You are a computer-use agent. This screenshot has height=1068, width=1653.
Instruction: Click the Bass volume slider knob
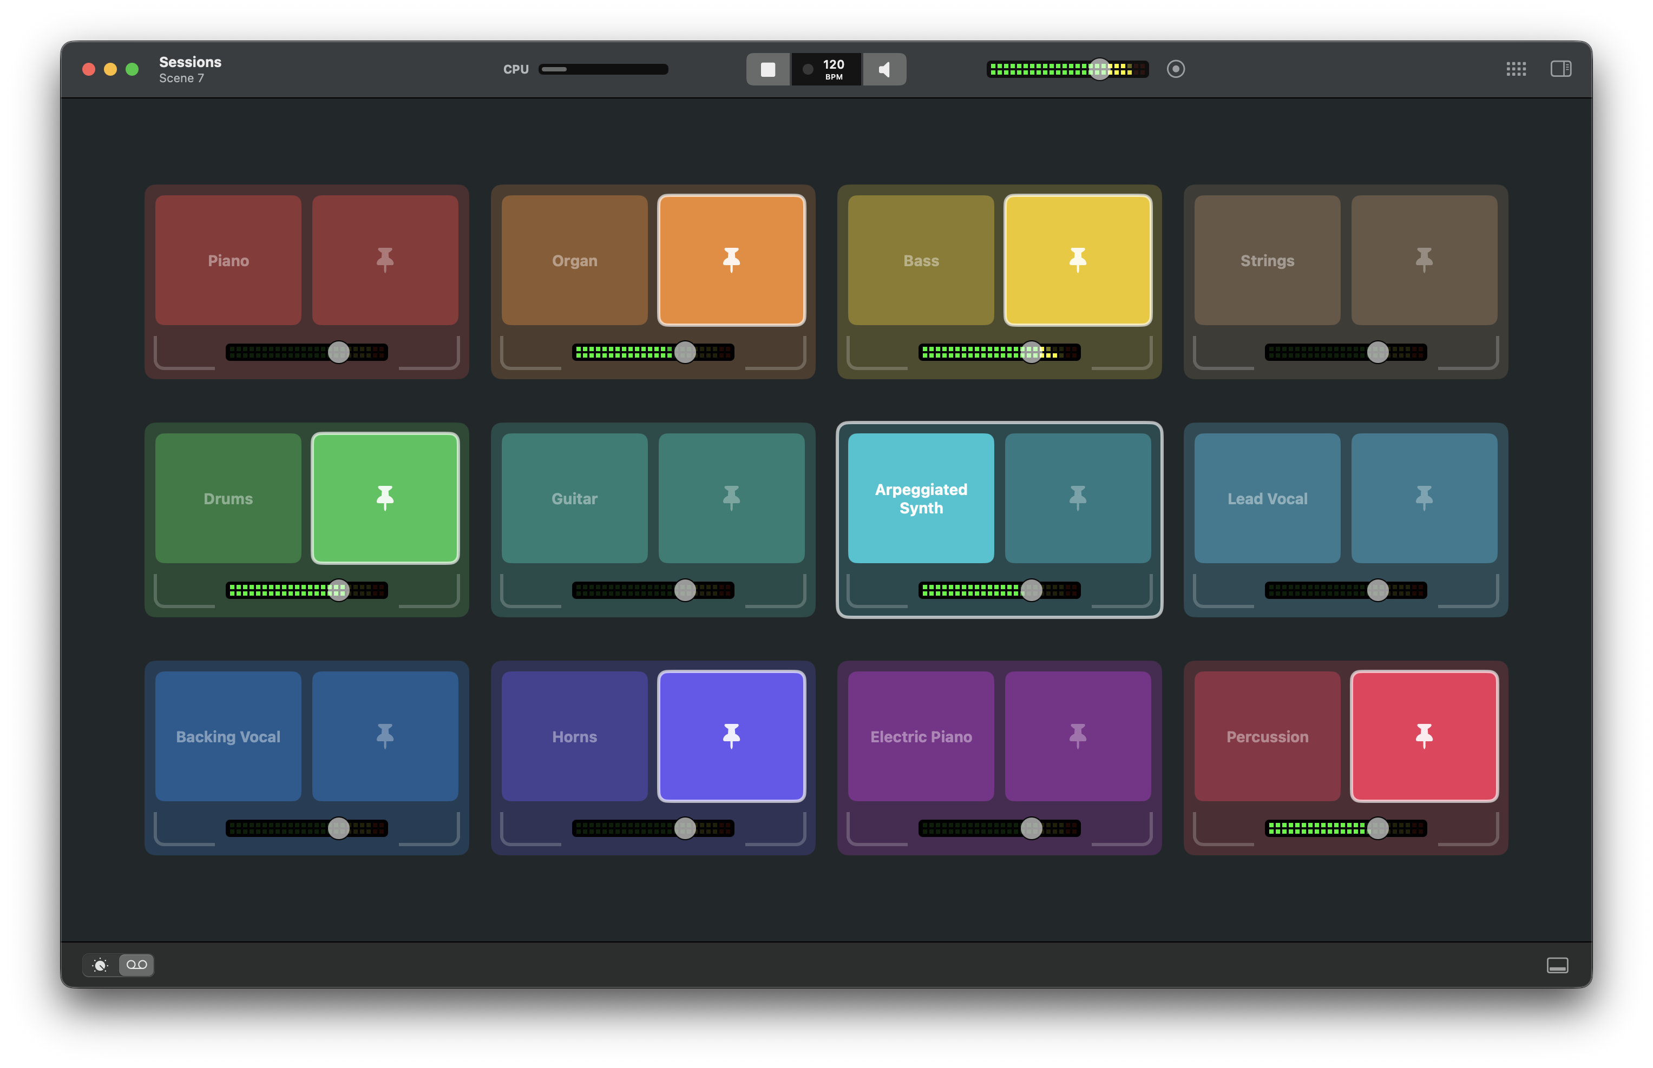1031,352
